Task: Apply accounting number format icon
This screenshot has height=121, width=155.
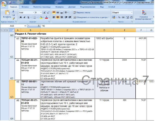Action: [x=114, y=17]
